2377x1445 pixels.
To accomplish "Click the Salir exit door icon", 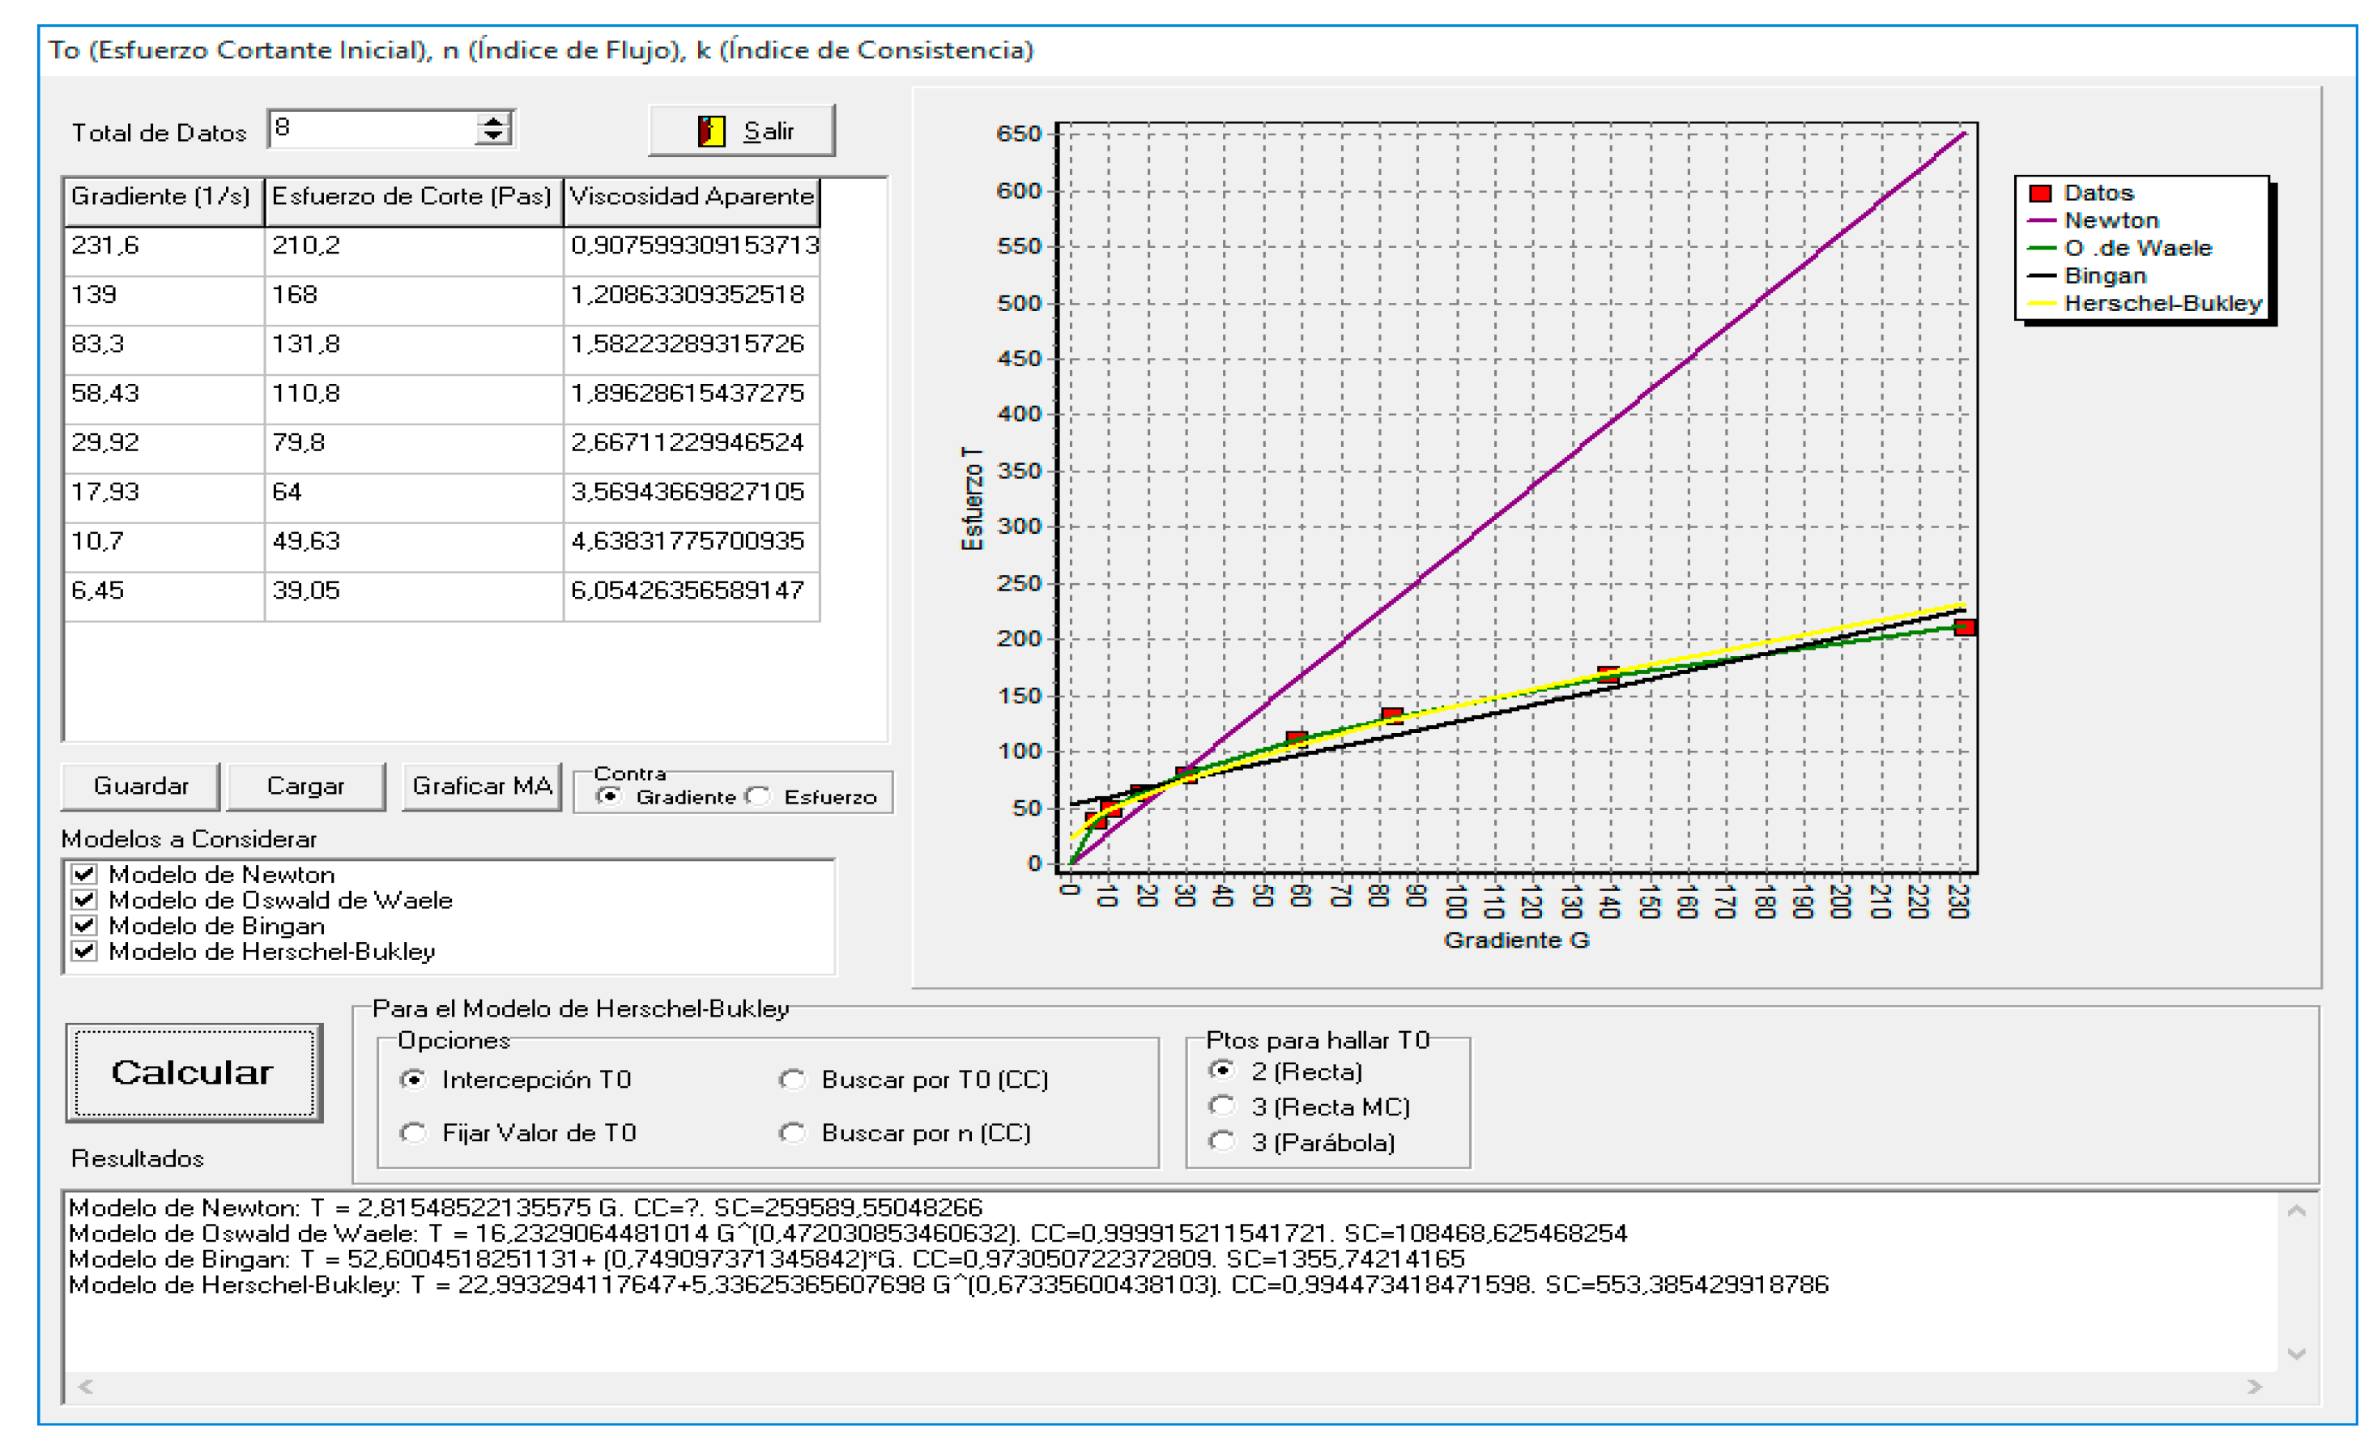I will click(711, 130).
